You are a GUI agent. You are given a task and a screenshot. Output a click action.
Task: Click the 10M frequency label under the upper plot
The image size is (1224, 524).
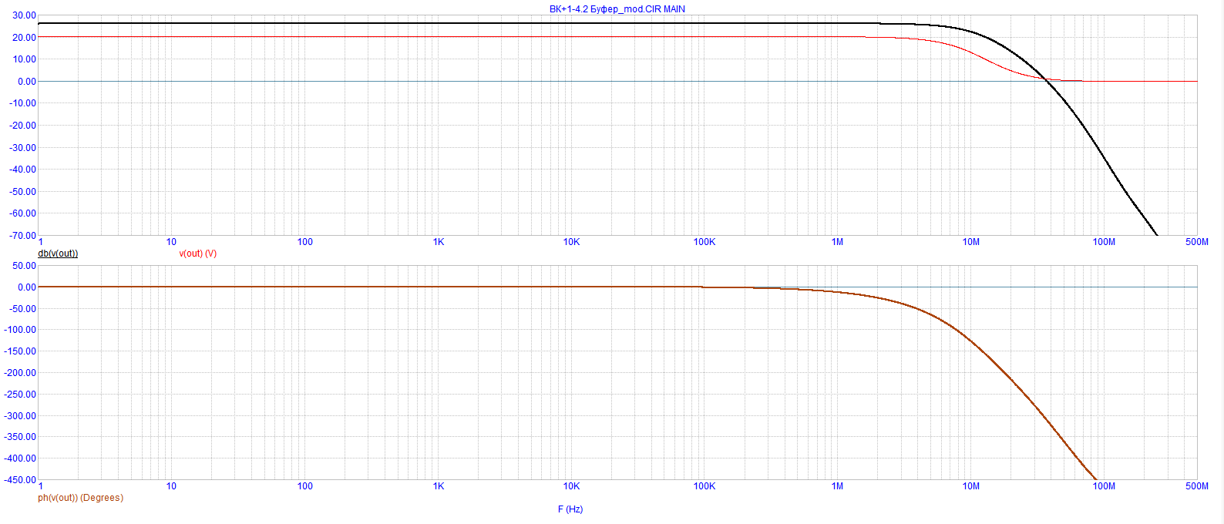[x=970, y=242]
